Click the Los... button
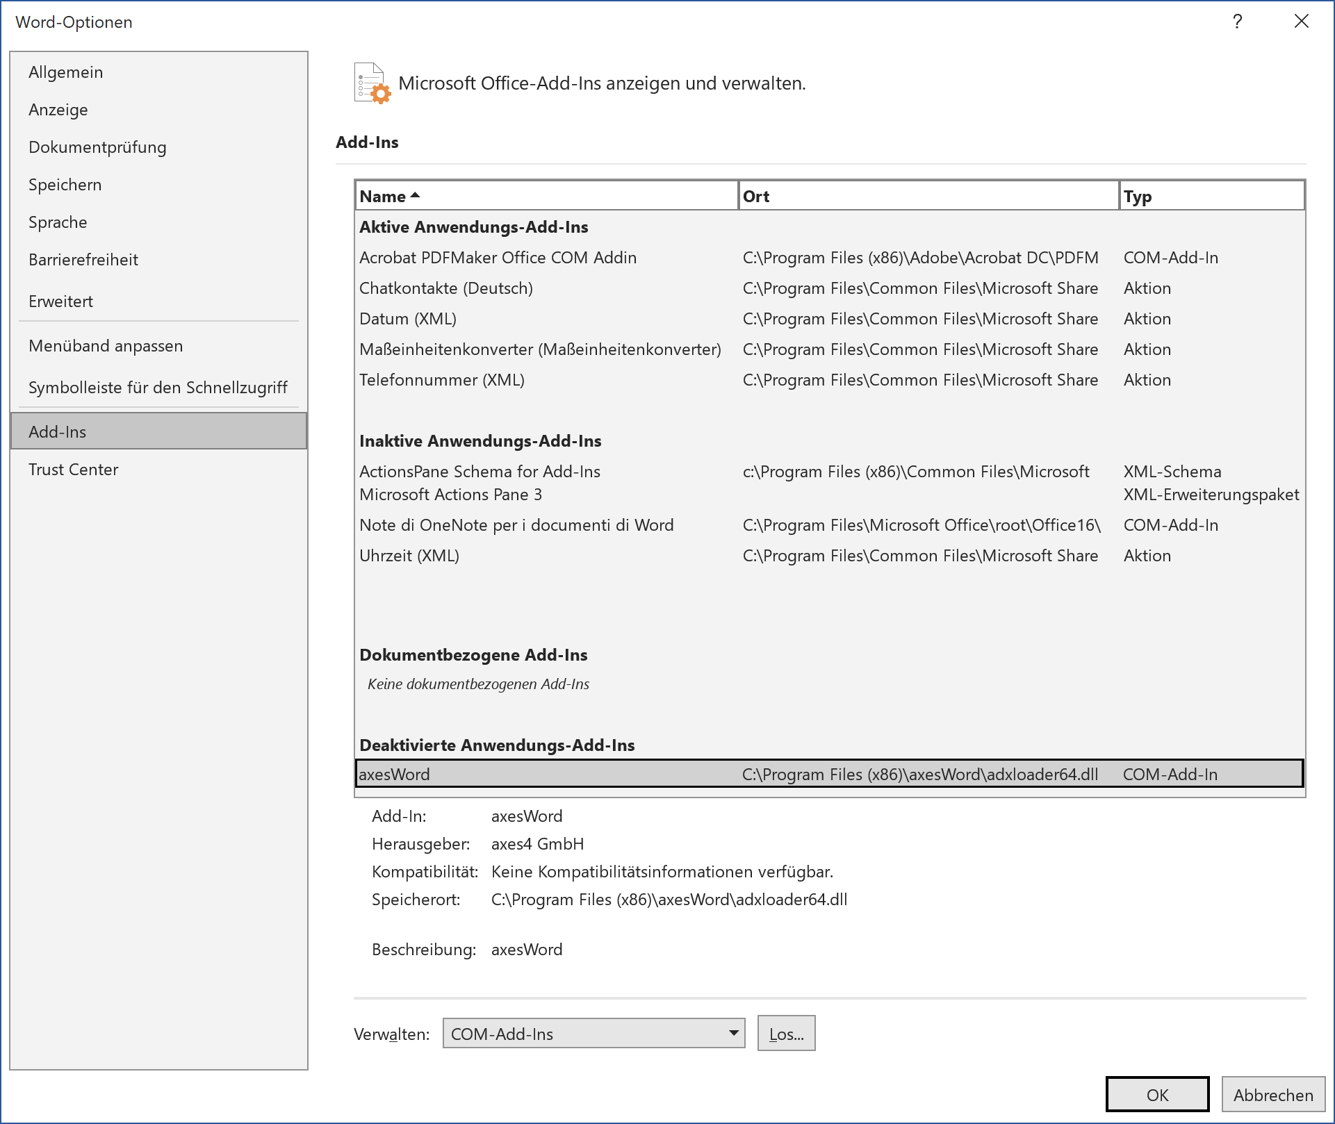Screen dimensions: 1335x1124 [786, 1034]
